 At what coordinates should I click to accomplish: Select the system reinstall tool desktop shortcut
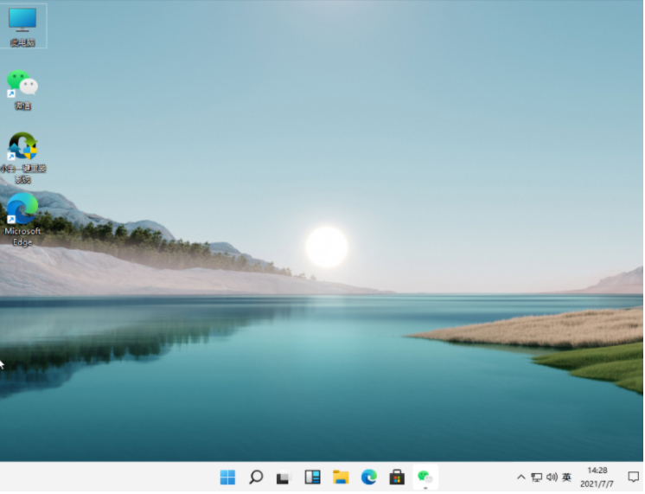[22, 156]
